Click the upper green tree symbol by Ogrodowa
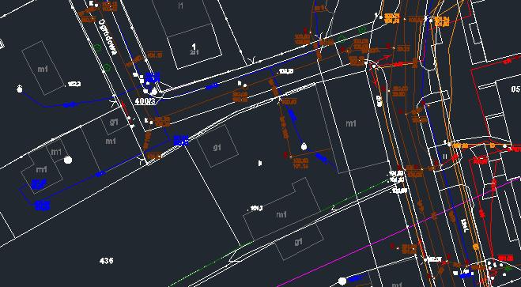The height and width of the screenshot is (287, 521). pos(98,48)
